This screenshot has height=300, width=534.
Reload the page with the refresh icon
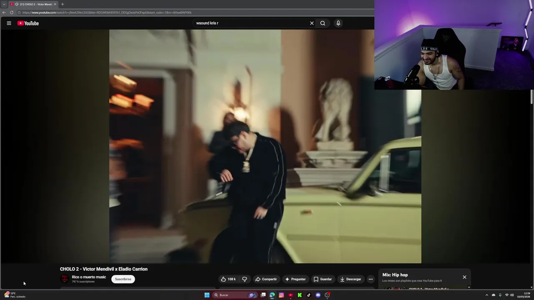point(12,12)
